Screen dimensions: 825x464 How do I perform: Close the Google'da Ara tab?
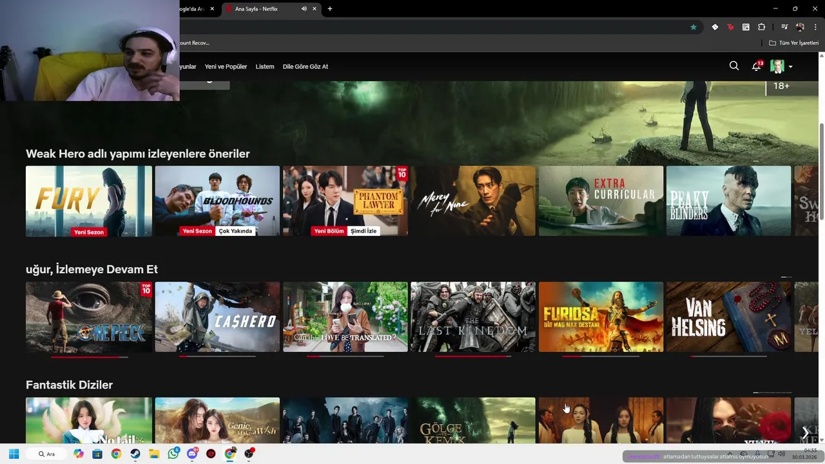click(212, 9)
